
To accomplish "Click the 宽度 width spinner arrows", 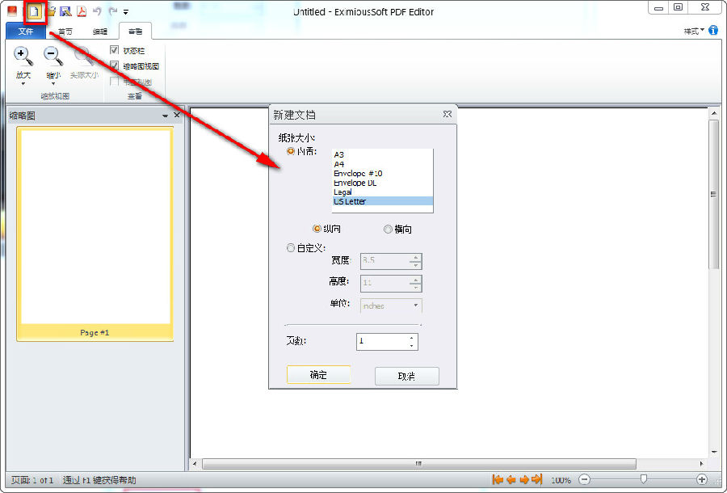I will pos(415,261).
